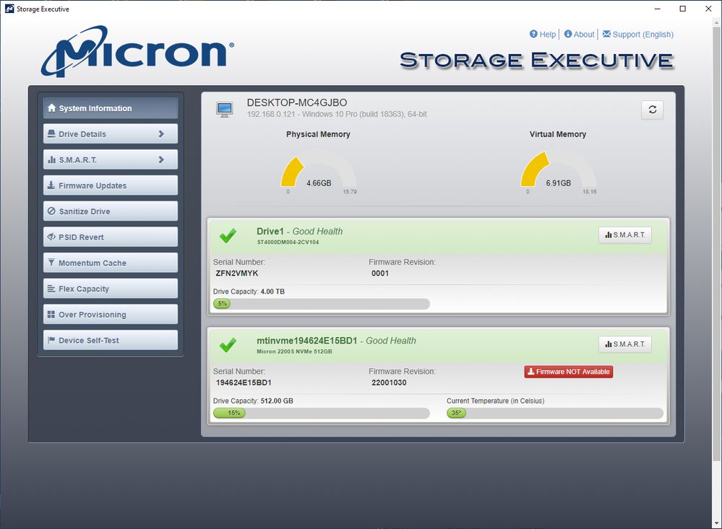The width and height of the screenshot is (722, 529).
Task: Maximize the Storage Executive window
Action: (x=683, y=9)
